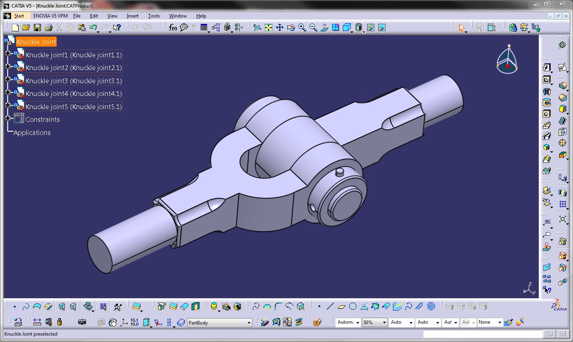Click the Cut scissors icon

60,27
